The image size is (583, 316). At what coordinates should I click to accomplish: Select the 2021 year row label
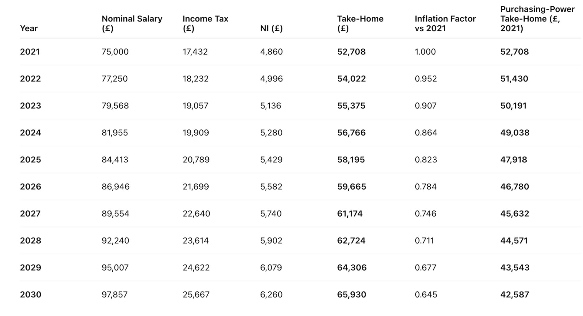pyautogui.click(x=30, y=52)
